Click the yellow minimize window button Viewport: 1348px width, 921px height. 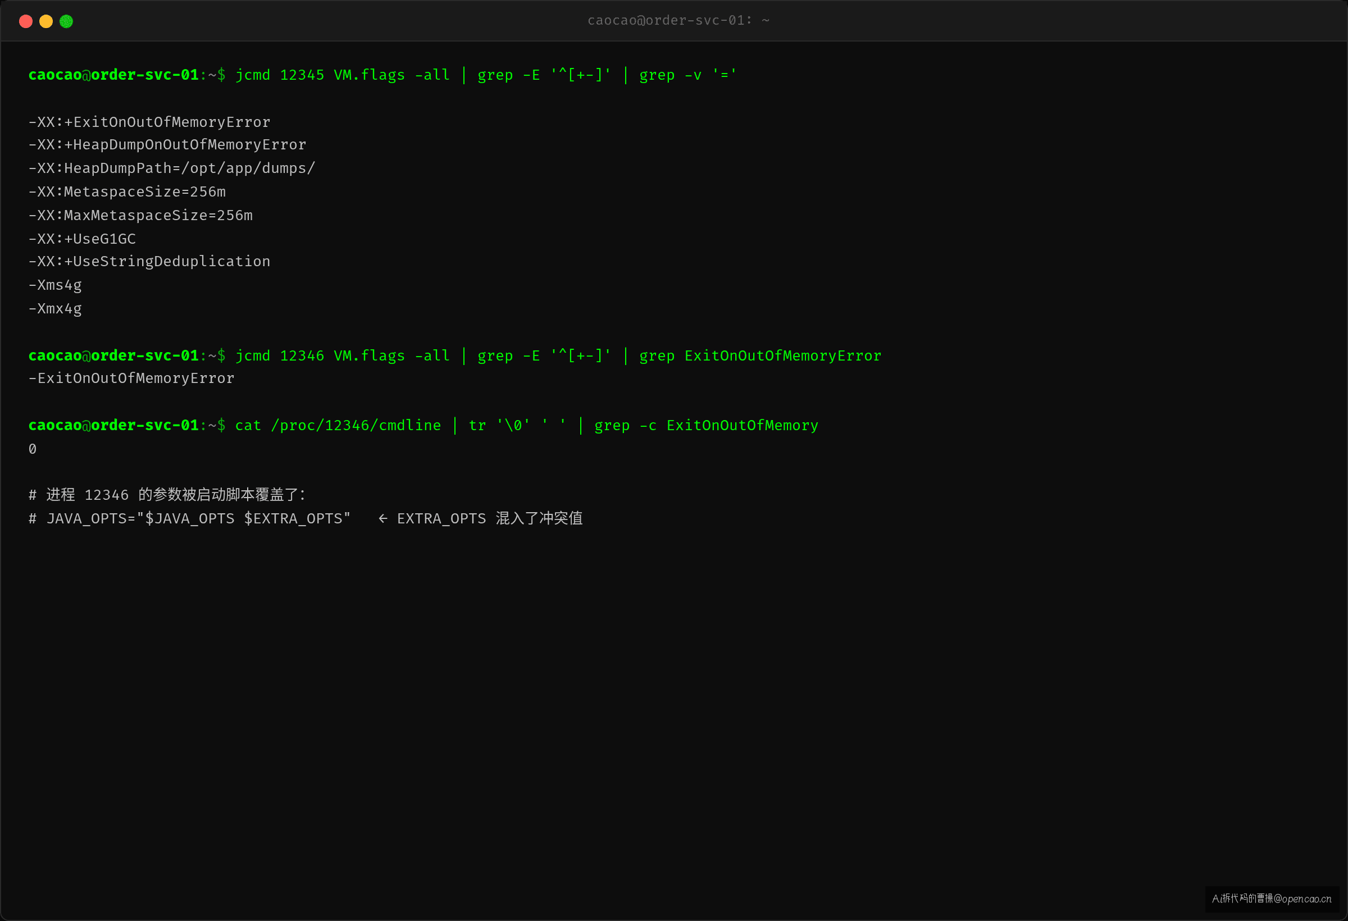pos(46,21)
